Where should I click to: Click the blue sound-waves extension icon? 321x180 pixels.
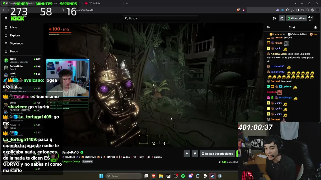pyautogui.click(x=283, y=10)
